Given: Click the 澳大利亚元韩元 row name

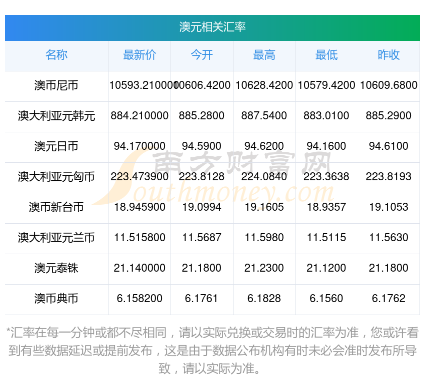Looking at the screenshot, I should pyautogui.click(x=56, y=116).
